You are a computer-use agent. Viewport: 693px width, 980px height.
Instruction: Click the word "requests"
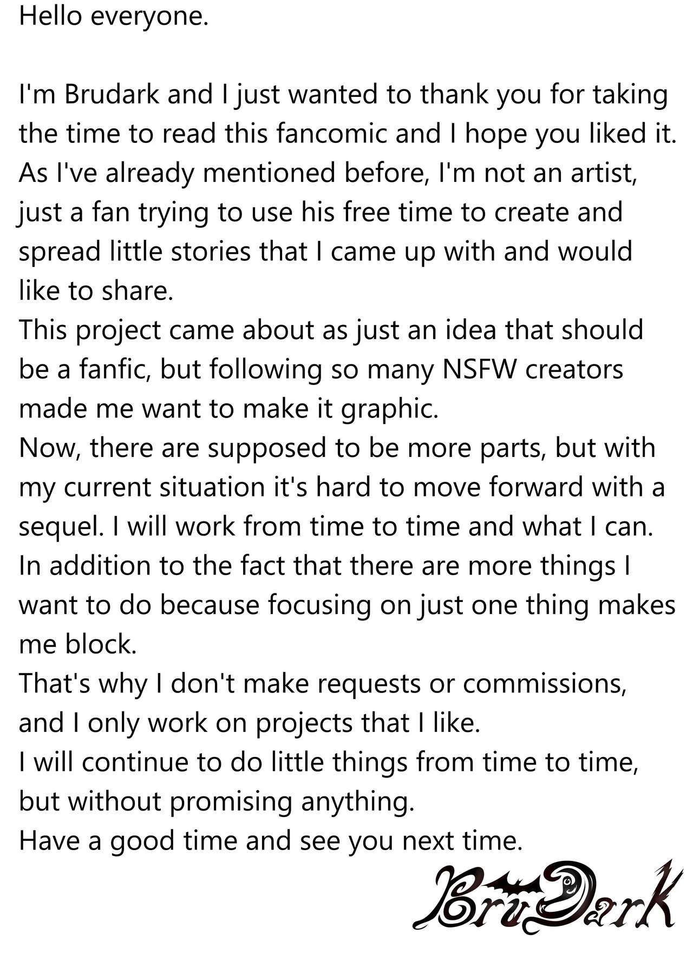click(x=369, y=684)
